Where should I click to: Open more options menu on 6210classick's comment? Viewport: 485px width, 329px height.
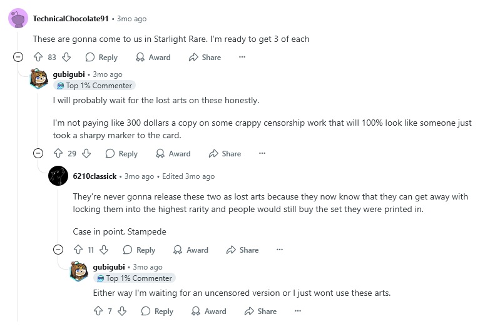(x=280, y=250)
